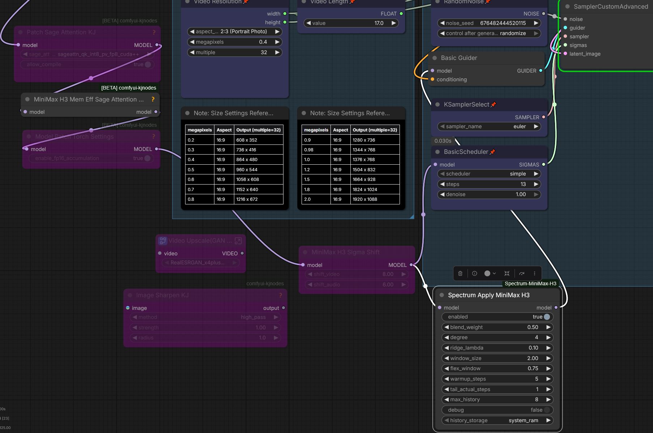This screenshot has width=653, height=433.
Task: Collapse the selected node via the toolbar icon
Action: [507, 273]
